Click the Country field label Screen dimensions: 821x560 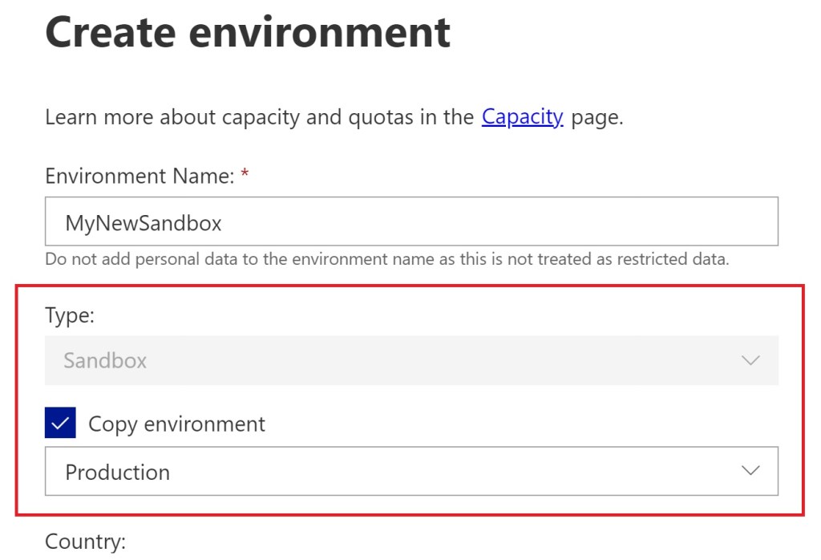(85, 542)
